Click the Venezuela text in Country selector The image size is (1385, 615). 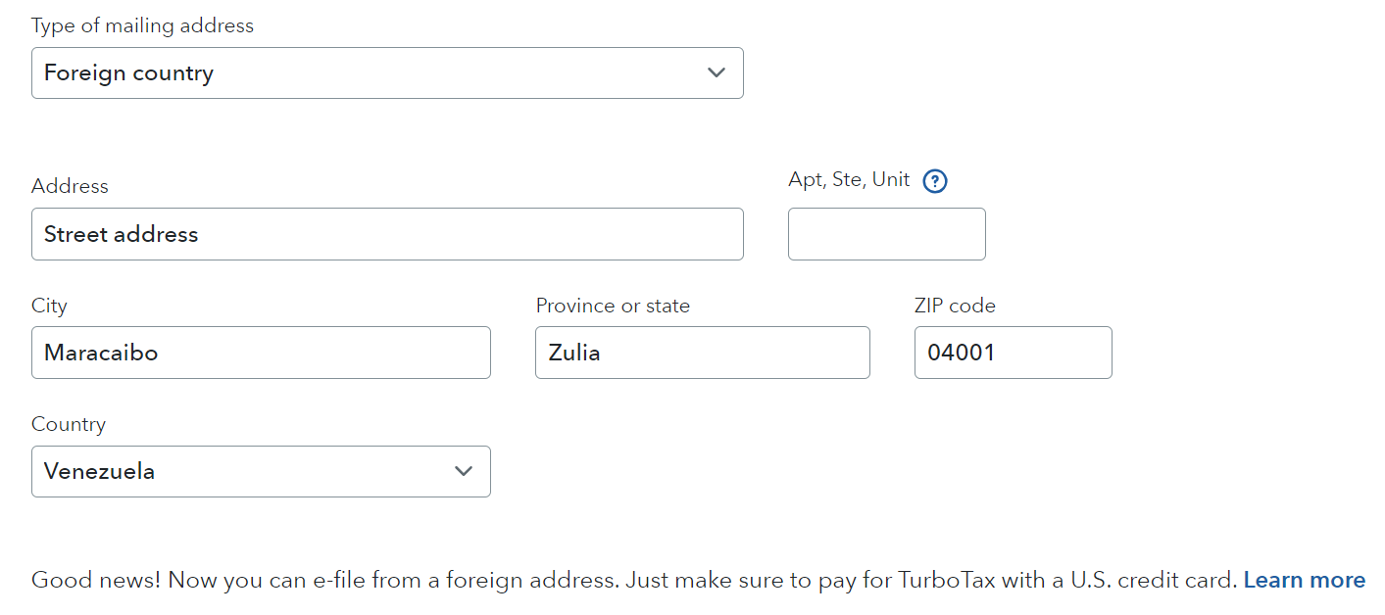pos(99,471)
